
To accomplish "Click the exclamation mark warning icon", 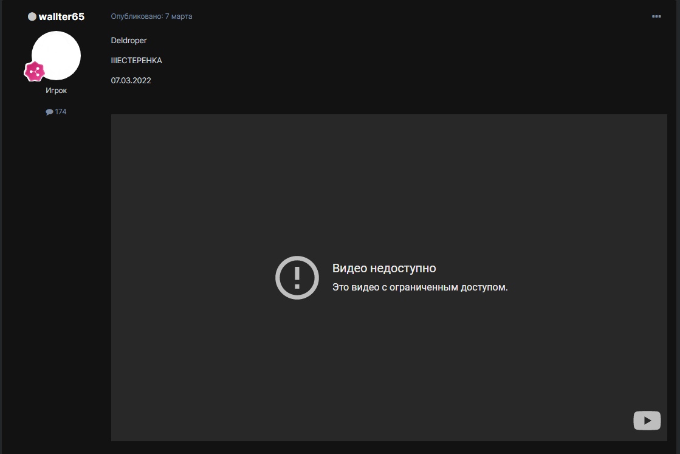I will (x=297, y=278).
